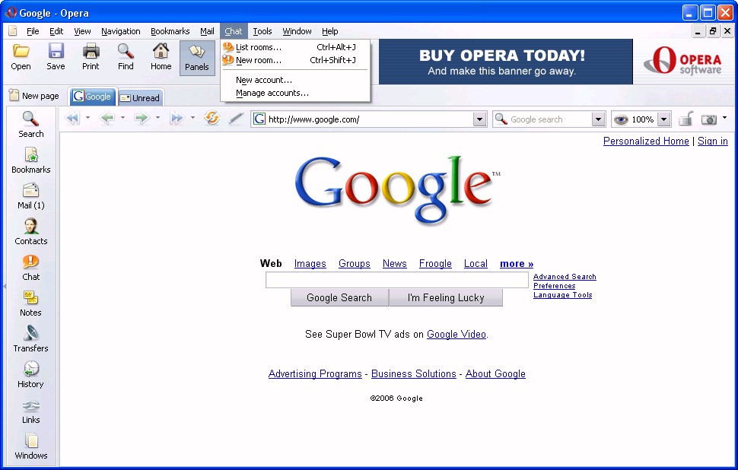Click the Sign in link
This screenshot has width=738, height=470.
point(713,141)
